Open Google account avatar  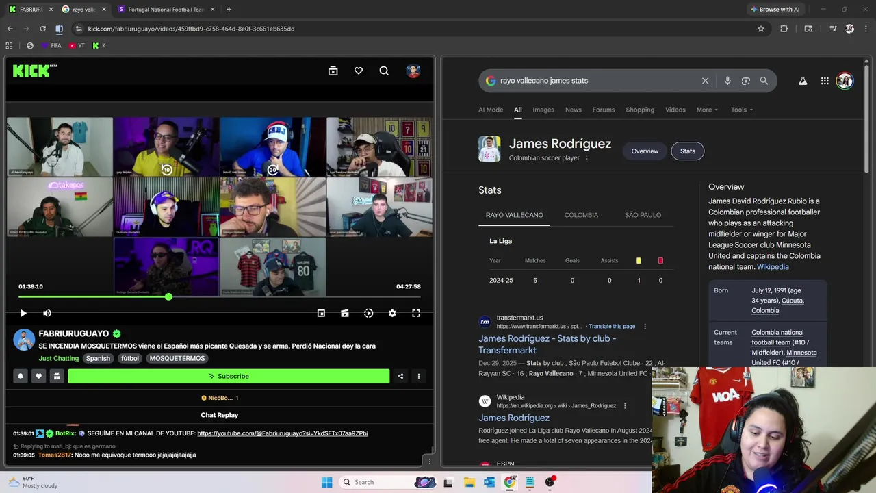point(845,81)
